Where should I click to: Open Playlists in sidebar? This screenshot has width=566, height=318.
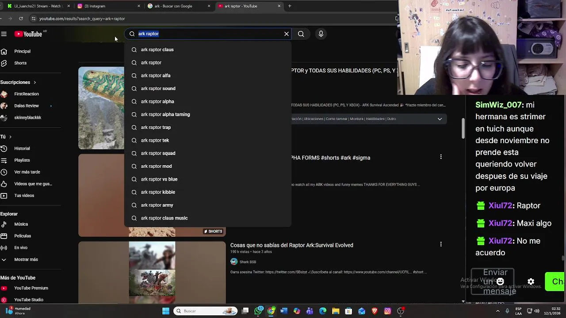22,160
